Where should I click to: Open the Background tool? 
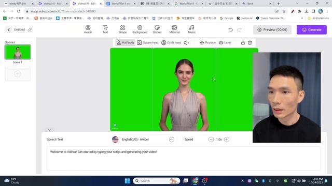[140, 29]
